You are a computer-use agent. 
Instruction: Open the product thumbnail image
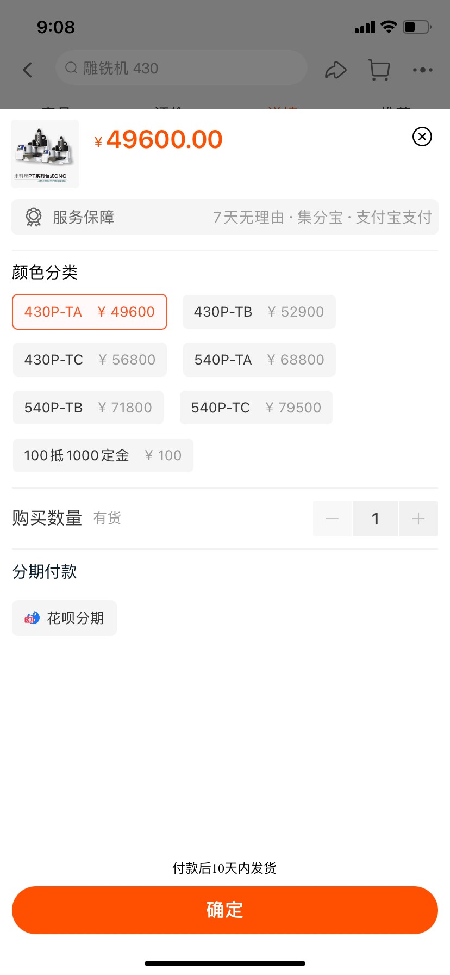pyautogui.click(x=45, y=154)
